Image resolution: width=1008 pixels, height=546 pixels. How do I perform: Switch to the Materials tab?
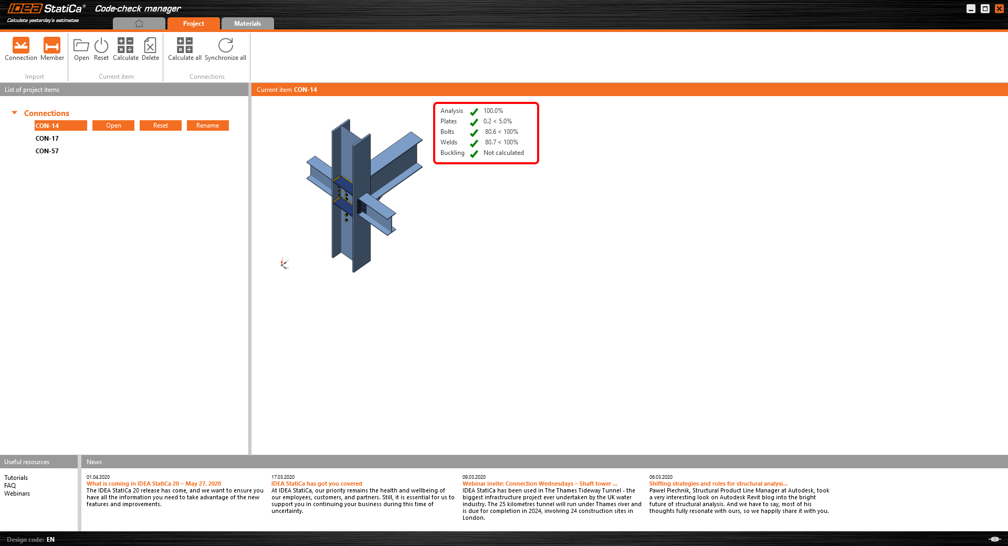248,24
